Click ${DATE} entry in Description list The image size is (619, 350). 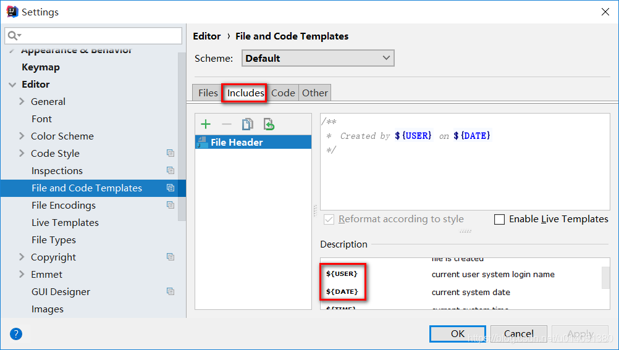342,291
